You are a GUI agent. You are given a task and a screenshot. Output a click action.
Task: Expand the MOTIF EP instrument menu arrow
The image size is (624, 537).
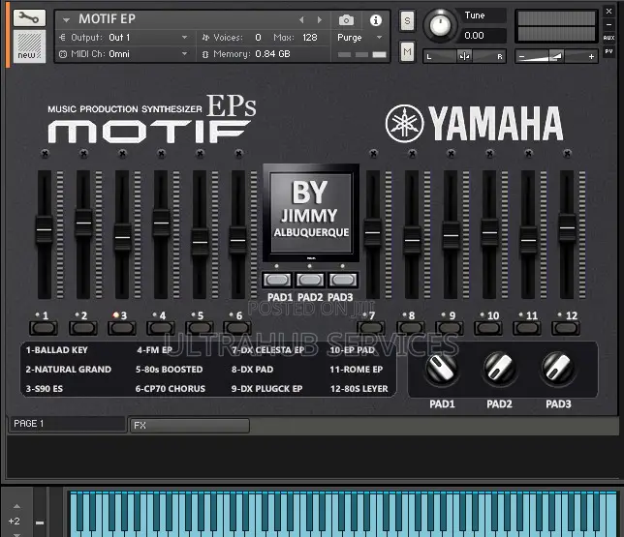pyautogui.click(x=66, y=19)
